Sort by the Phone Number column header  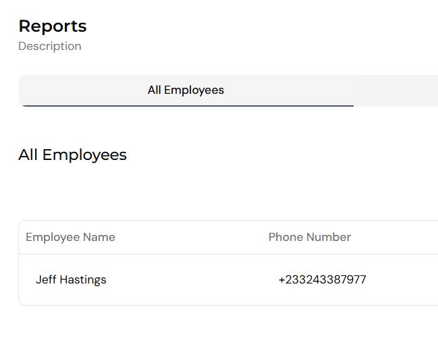(310, 237)
